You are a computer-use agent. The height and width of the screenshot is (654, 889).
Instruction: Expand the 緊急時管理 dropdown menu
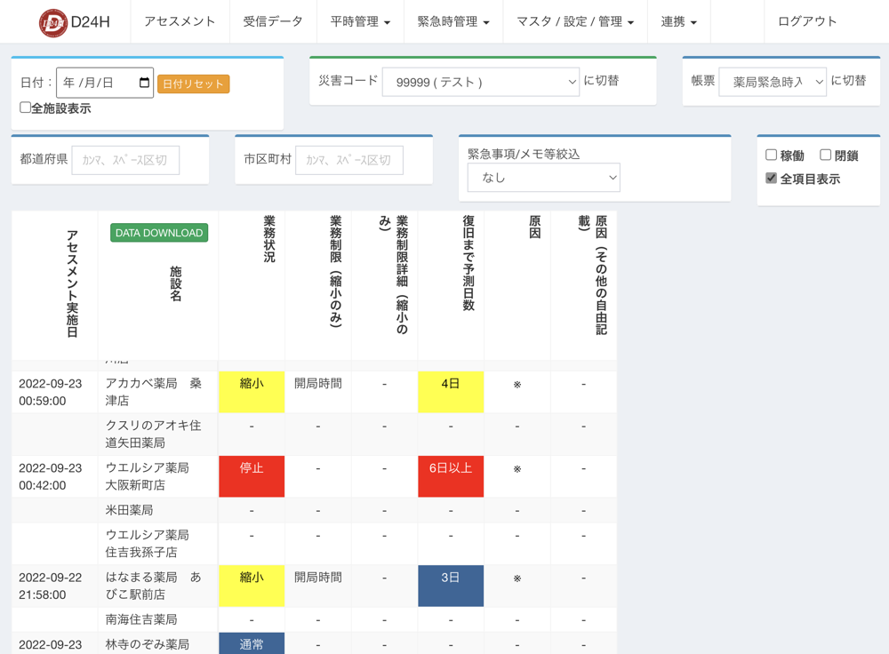click(453, 21)
